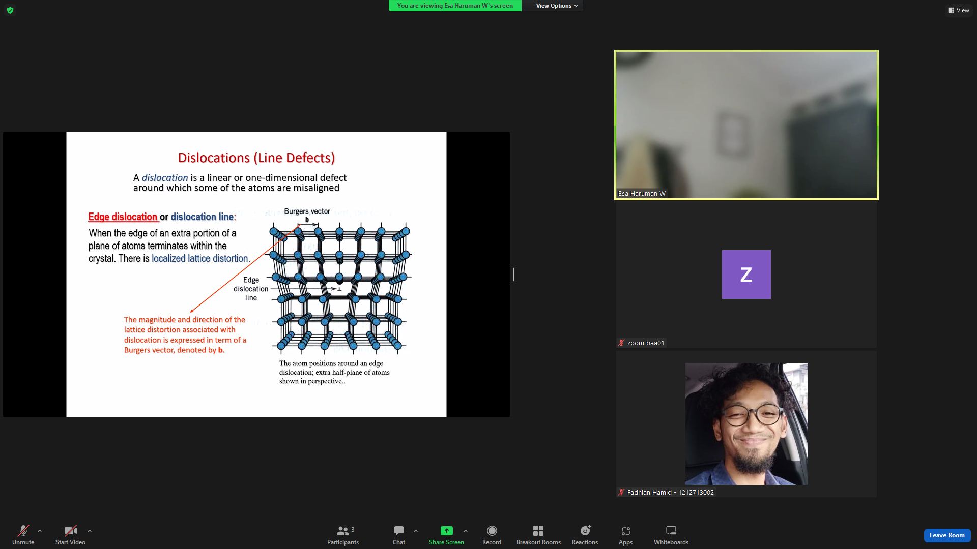Click the screen-share notification banner
Screen dimensions: 977x549
pyautogui.click(x=455, y=6)
